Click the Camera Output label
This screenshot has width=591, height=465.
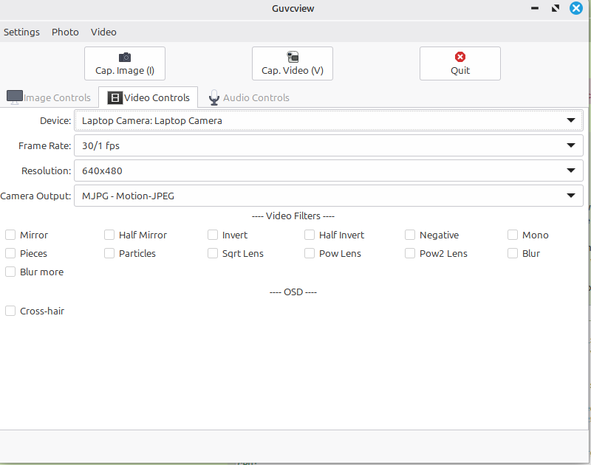point(35,196)
